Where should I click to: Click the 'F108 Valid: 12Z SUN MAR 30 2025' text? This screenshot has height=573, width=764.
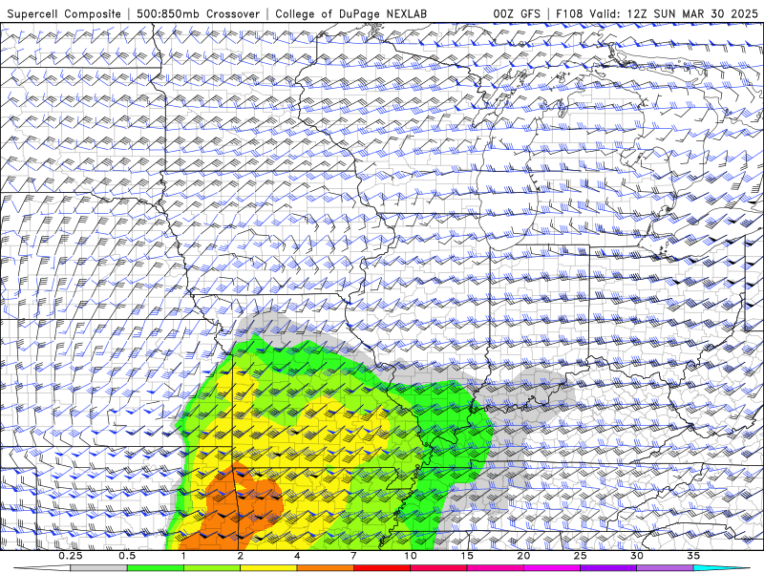tap(657, 13)
